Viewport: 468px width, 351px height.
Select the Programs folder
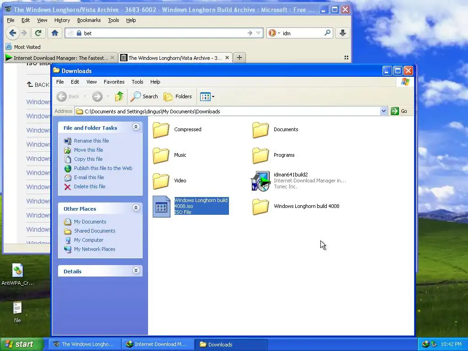[273, 155]
